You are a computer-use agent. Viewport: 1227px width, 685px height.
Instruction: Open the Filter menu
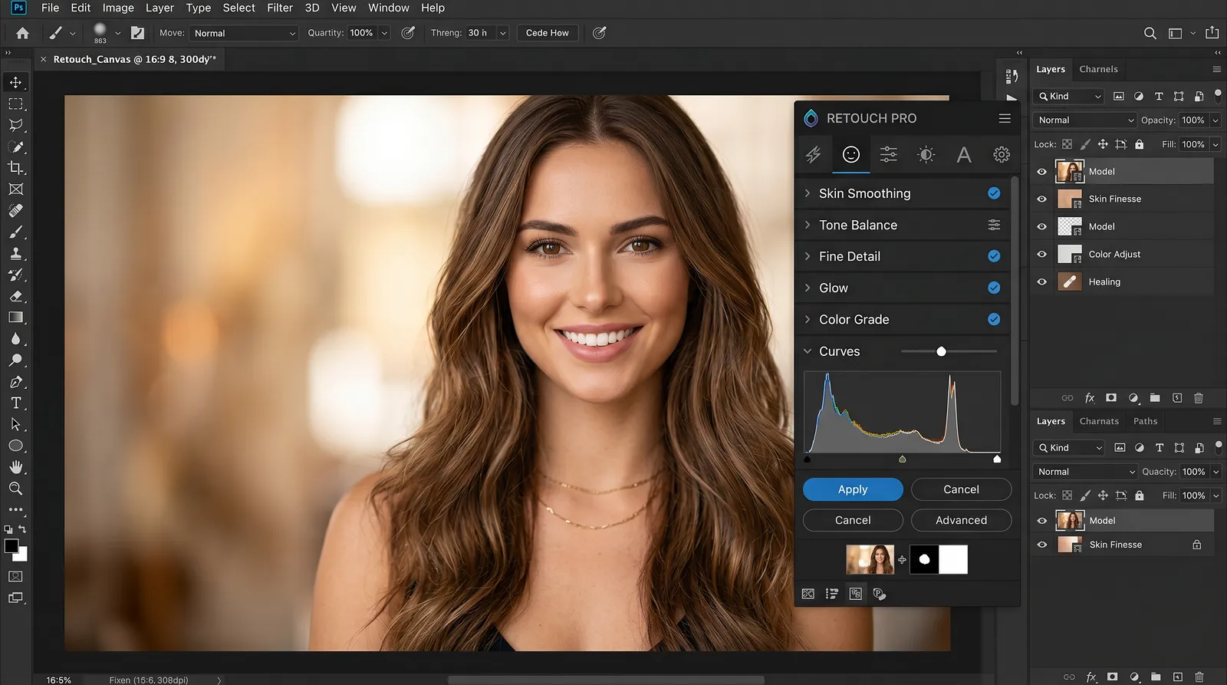tap(280, 8)
